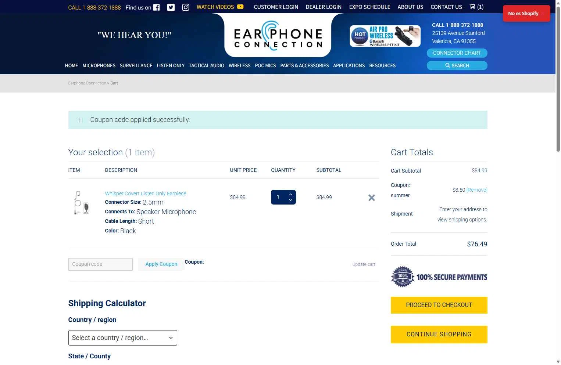Click the address '25139 Avenue Stanford'
This screenshot has height=365, width=561.
pyautogui.click(x=458, y=33)
